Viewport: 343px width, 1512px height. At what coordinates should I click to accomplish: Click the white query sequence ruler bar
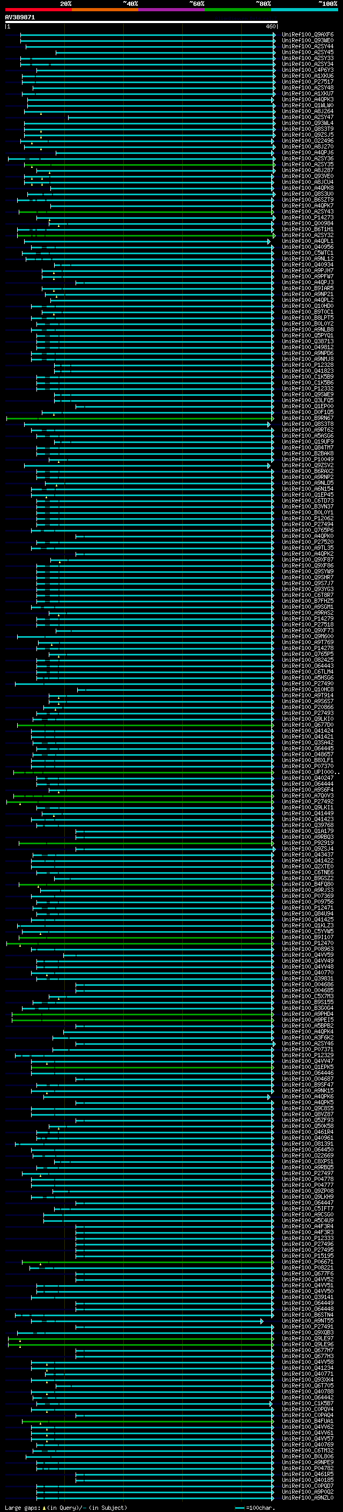tap(141, 23)
